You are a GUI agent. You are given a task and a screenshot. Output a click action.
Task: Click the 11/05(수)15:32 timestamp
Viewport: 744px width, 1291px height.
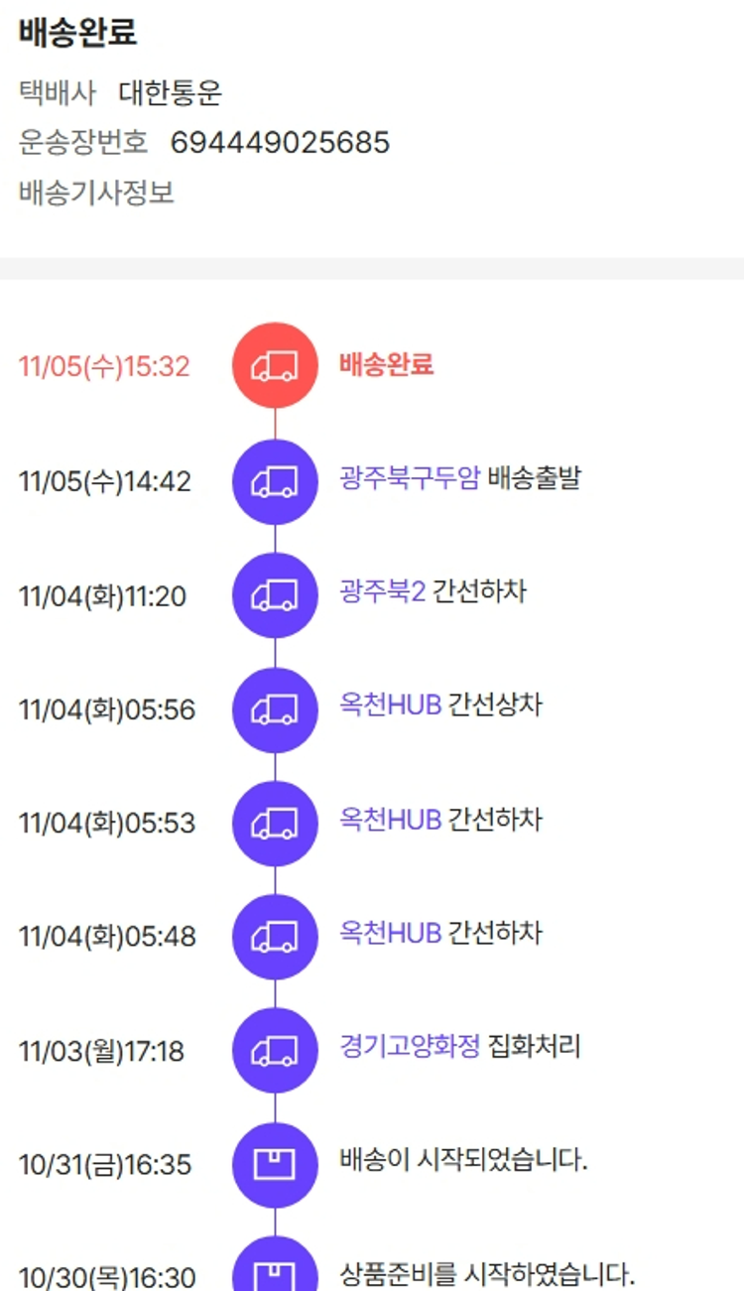(104, 366)
